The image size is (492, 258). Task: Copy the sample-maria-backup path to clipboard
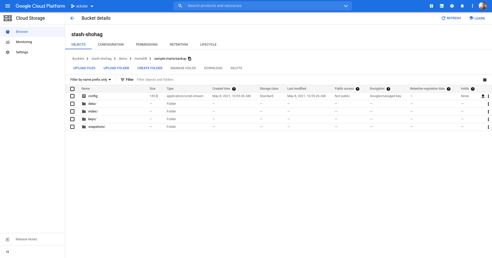point(190,59)
